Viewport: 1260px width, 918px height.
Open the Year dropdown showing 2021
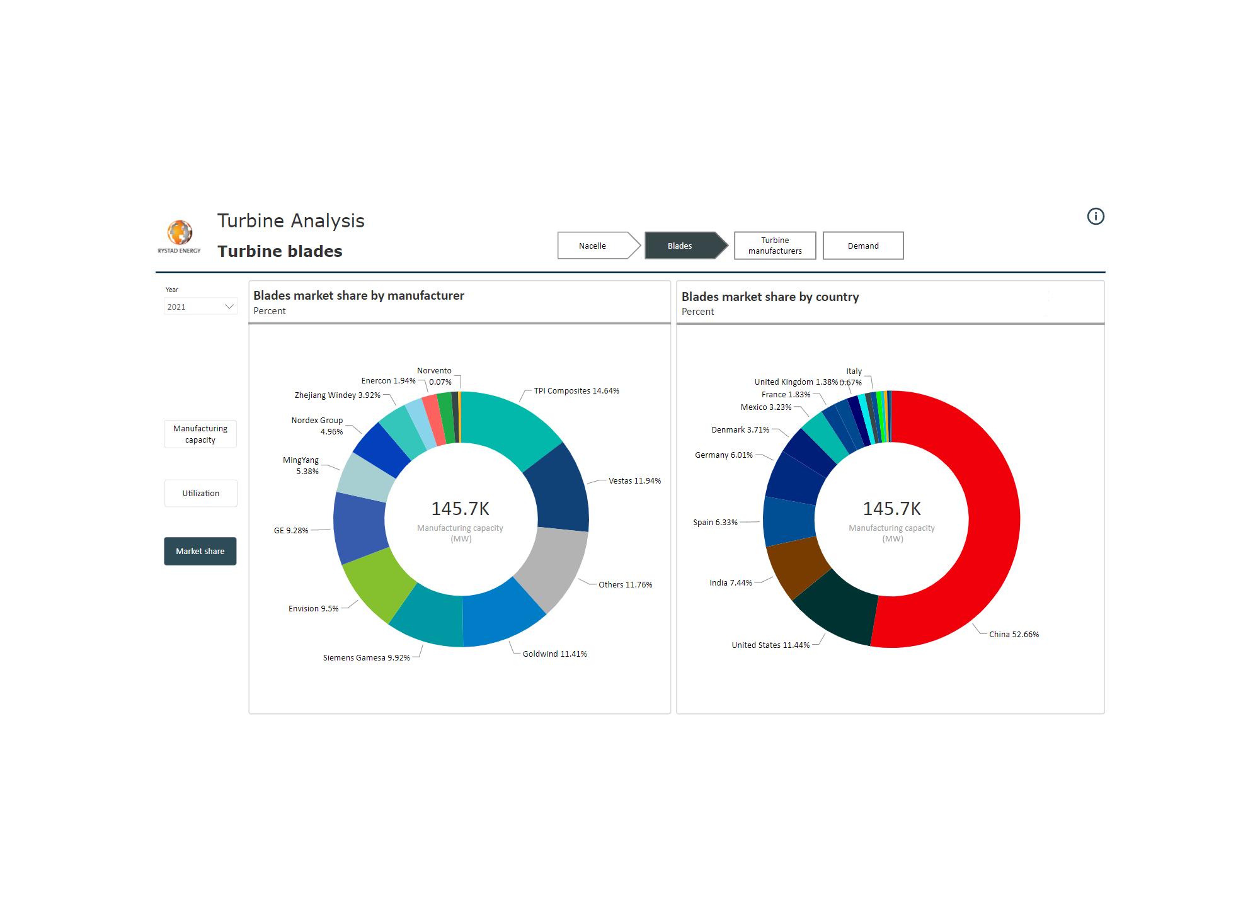(200, 307)
